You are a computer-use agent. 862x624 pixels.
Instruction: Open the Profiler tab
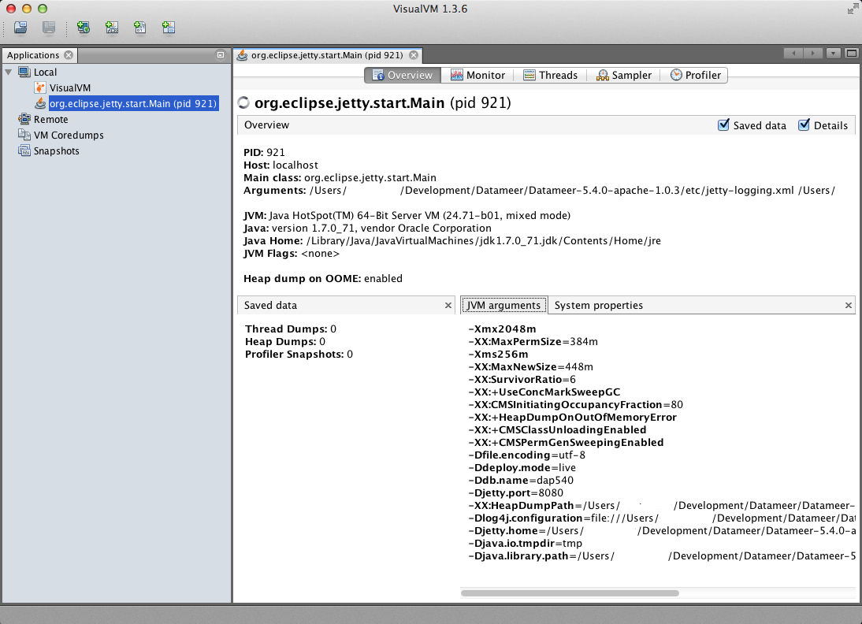click(695, 76)
